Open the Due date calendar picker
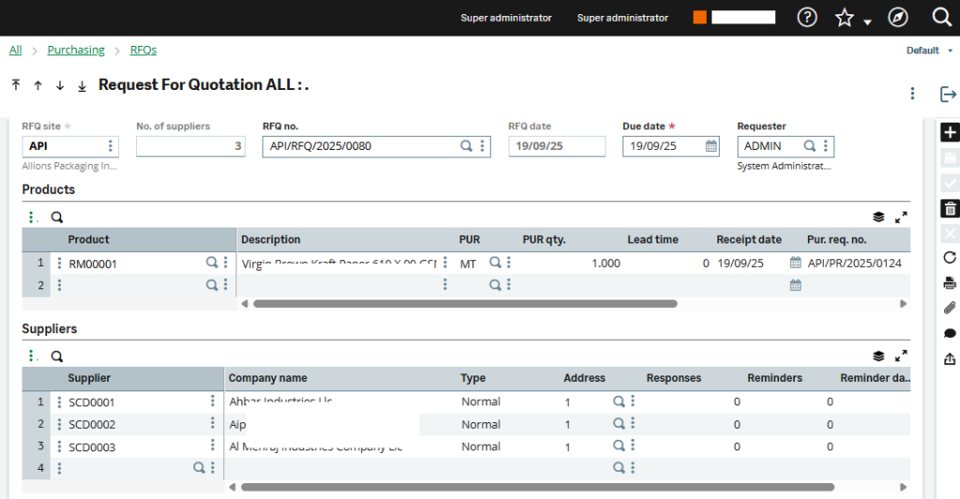 [711, 146]
